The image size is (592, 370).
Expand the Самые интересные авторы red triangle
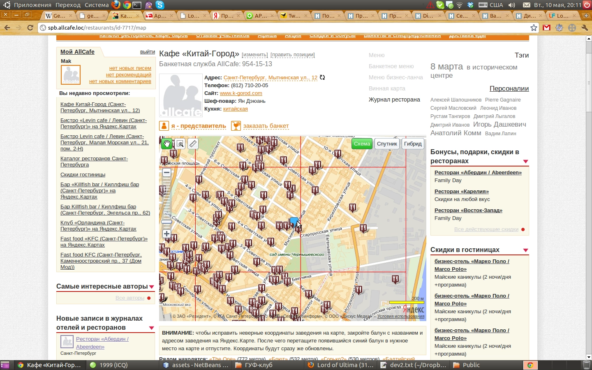(151, 287)
